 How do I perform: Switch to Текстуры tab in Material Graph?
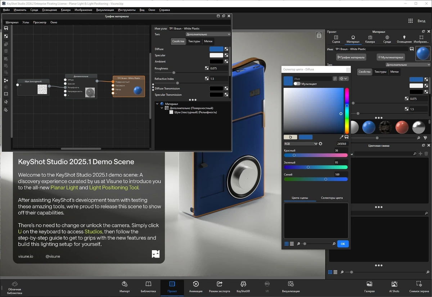pos(194,41)
